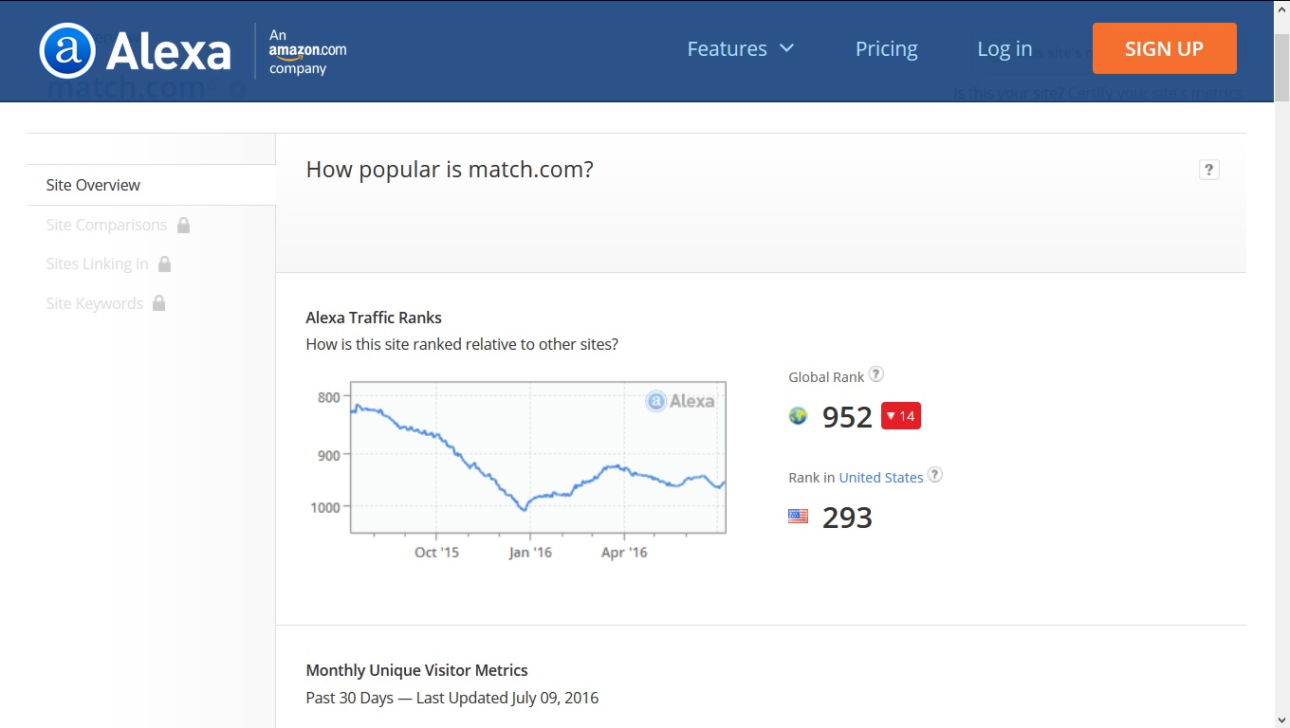1290x728 pixels.
Task: Click the lock icon next to Site Keywords
Action: 159,303
